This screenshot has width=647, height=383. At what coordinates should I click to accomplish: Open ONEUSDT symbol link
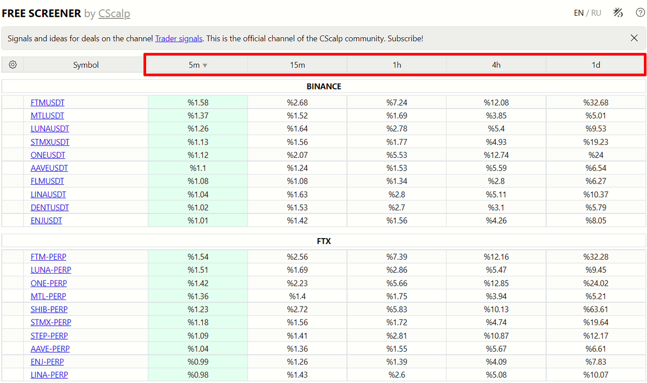[48, 155]
